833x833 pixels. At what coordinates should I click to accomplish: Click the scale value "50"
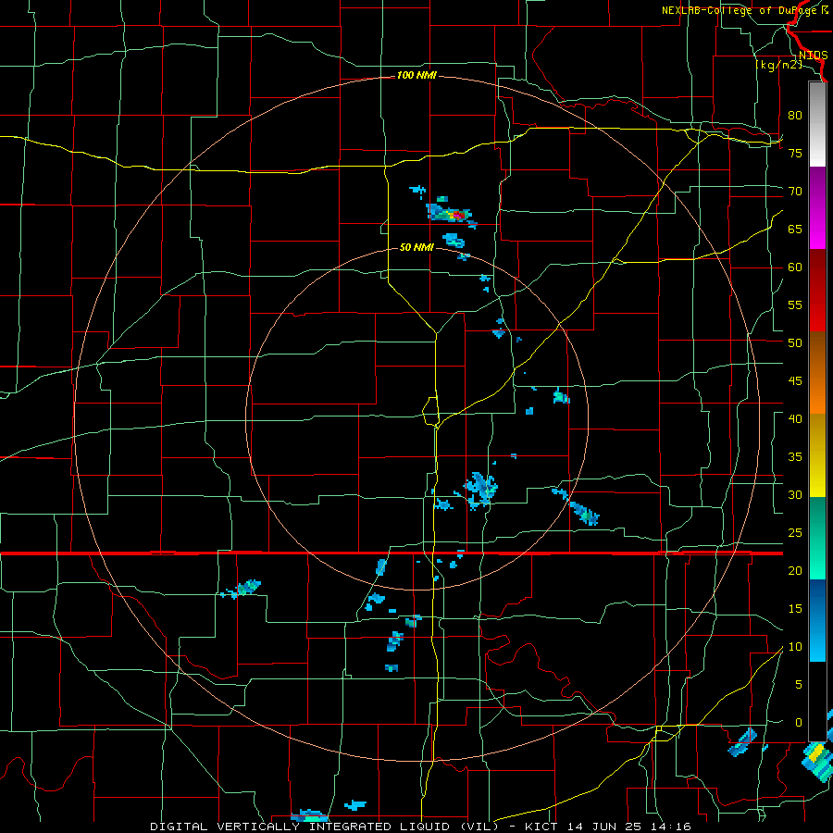click(795, 343)
